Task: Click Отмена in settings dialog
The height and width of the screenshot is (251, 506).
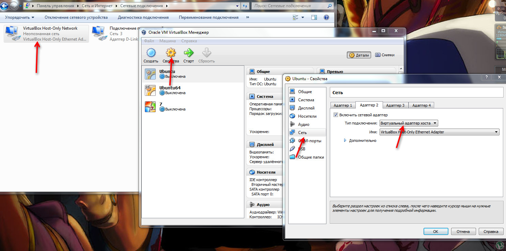Action: (x=463, y=231)
